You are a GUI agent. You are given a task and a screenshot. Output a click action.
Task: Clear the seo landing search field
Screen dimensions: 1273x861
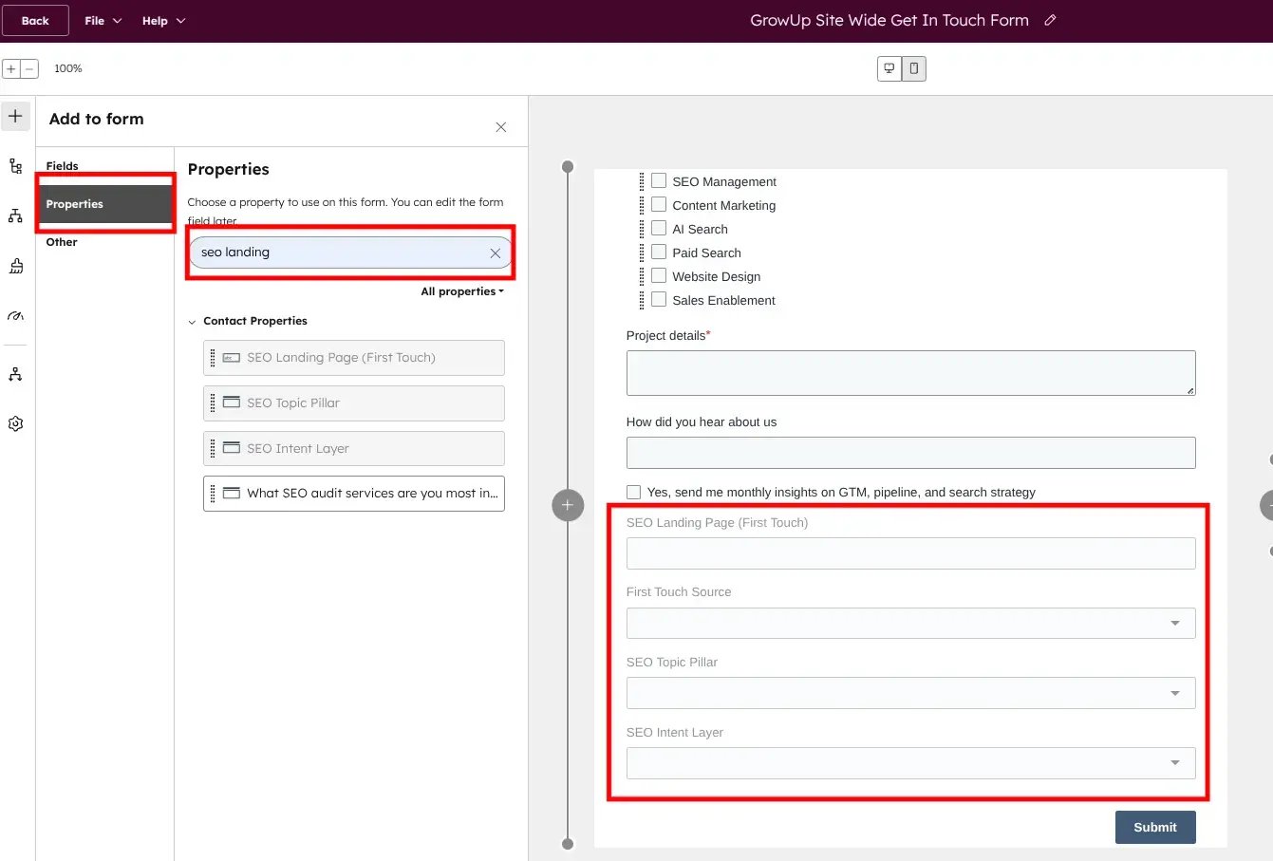(495, 253)
